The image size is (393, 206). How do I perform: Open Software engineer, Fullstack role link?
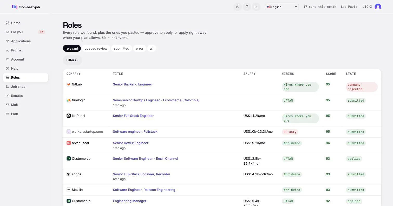tap(135, 132)
